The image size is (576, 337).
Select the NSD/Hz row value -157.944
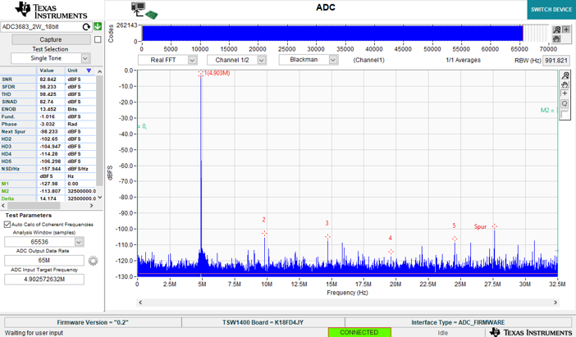coord(51,169)
